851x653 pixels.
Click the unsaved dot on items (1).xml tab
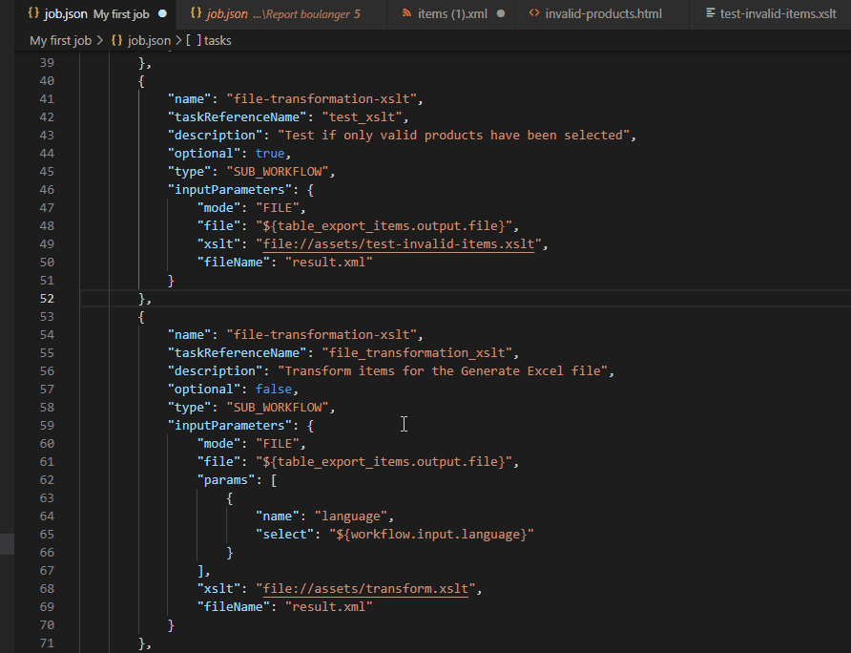pyautogui.click(x=501, y=14)
